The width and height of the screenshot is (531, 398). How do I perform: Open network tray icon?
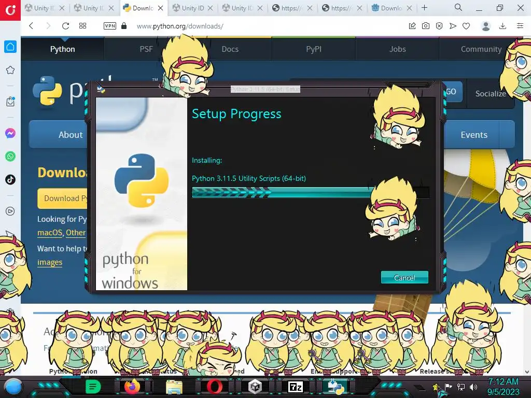pyautogui.click(x=461, y=387)
